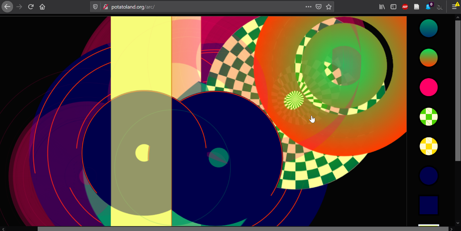This screenshot has height=231, width=461.
Task: Bookmark this page with the star
Action: (x=328, y=7)
